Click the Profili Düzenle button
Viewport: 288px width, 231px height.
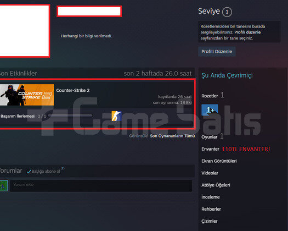[x=217, y=52]
